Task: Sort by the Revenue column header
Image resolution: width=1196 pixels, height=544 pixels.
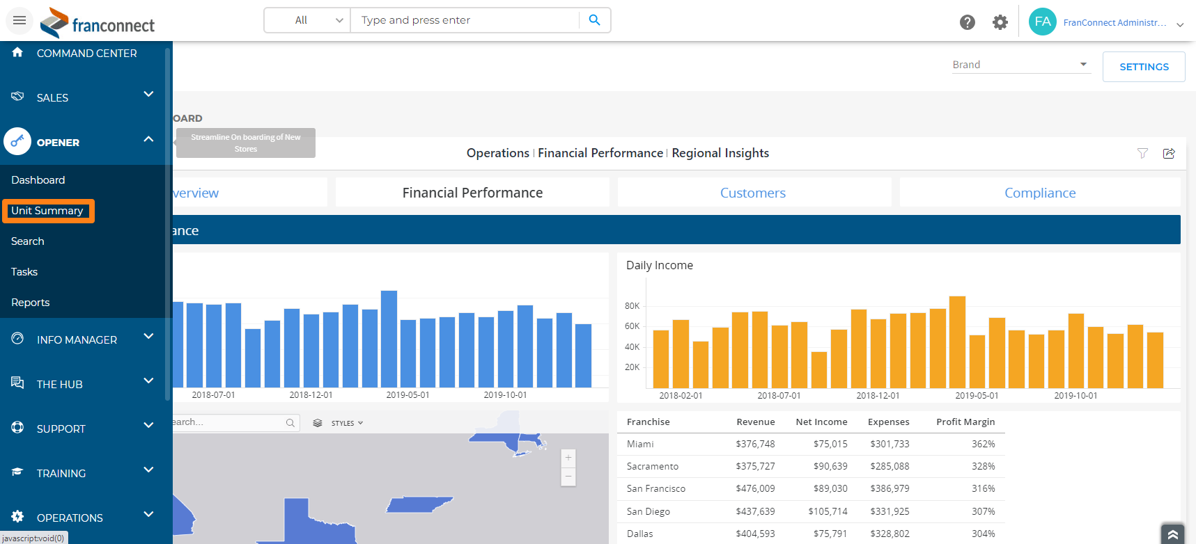Action: pos(756,422)
